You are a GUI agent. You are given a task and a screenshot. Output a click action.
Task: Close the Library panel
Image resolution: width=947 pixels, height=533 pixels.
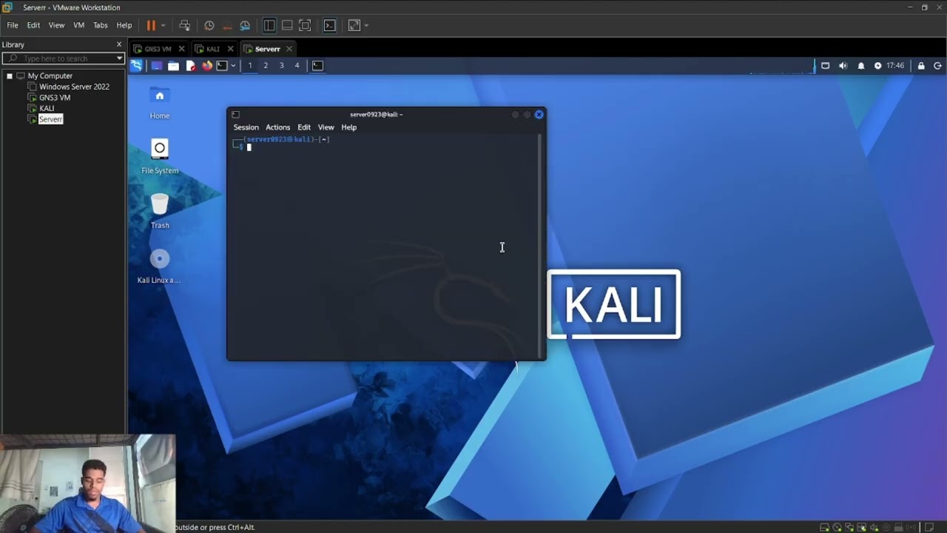(x=119, y=44)
